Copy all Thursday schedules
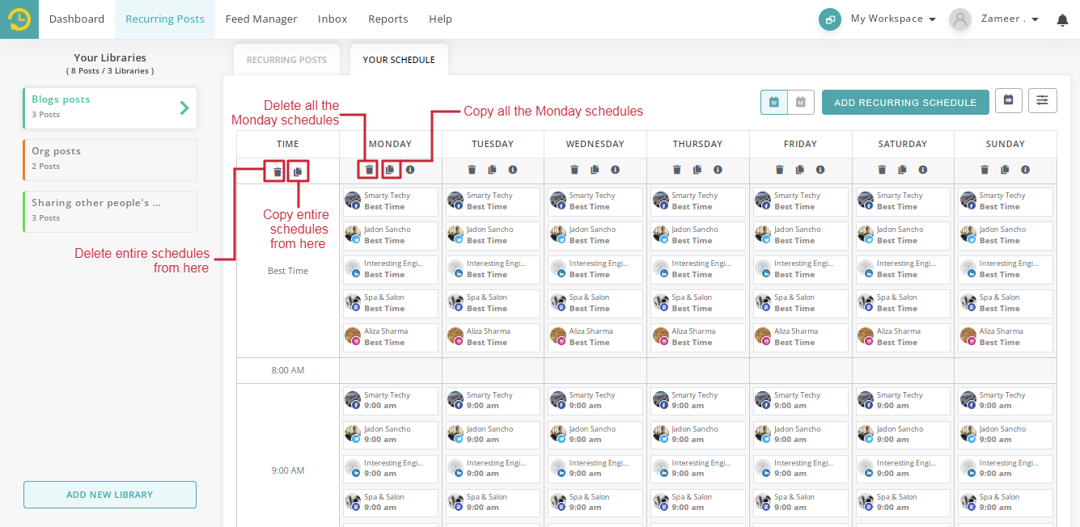 tap(697, 170)
